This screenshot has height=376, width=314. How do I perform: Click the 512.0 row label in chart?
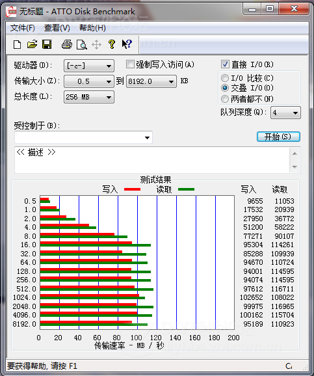(x=26, y=289)
